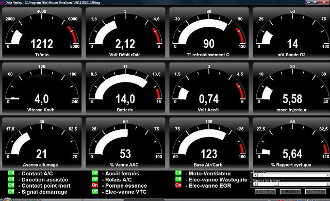
Task: Click the Vitesse de lecture right arrow
Action: pyautogui.click(x=328, y=184)
